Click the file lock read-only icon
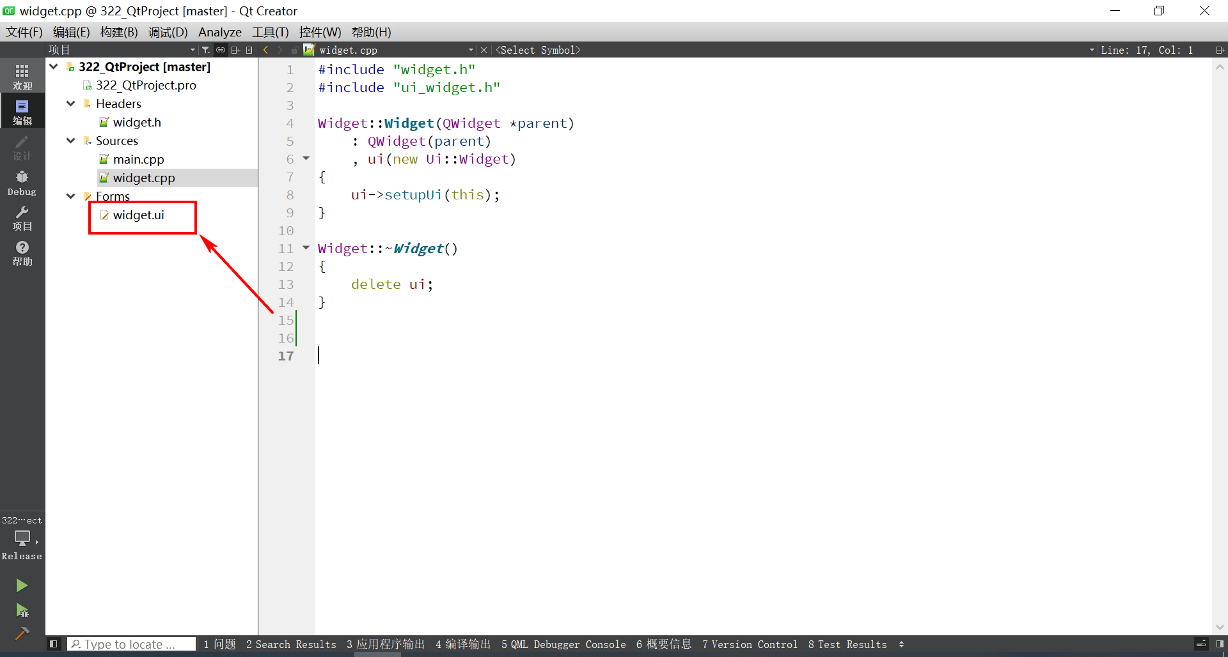The image size is (1228, 657). [294, 50]
